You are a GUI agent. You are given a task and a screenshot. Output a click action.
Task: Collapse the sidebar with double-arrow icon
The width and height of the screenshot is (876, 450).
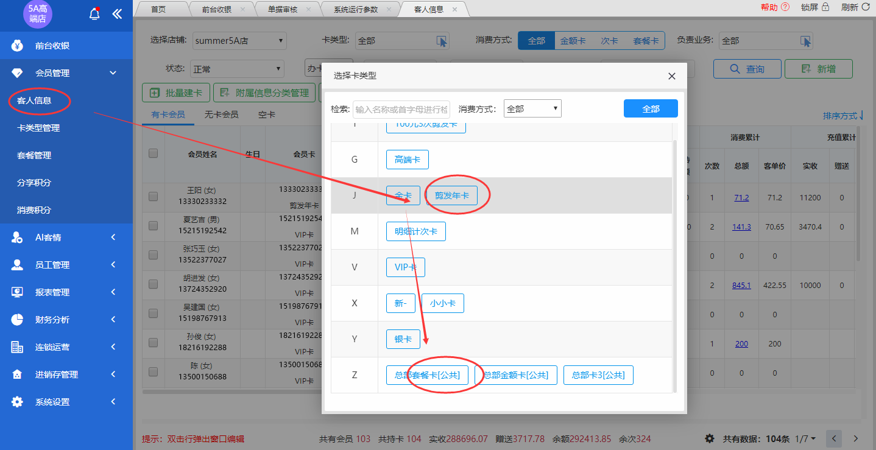pyautogui.click(x=118, y=14)
